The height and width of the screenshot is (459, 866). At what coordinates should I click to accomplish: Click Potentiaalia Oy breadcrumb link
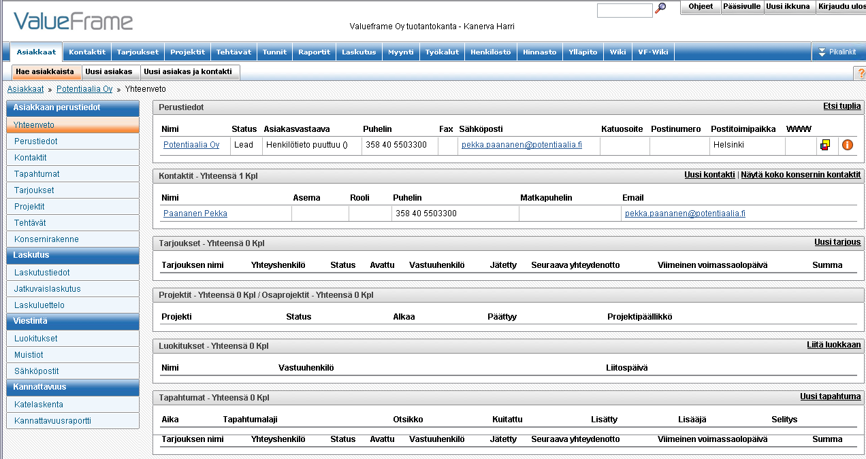click(x=84, y=89)
